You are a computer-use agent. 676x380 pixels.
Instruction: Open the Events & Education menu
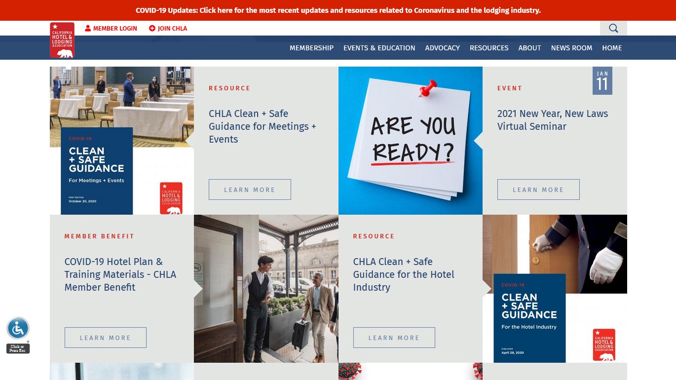379,48
